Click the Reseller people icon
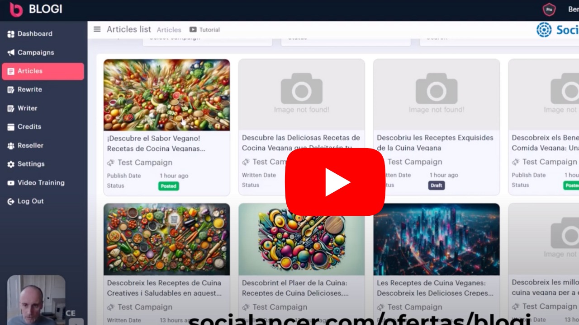 11,145
